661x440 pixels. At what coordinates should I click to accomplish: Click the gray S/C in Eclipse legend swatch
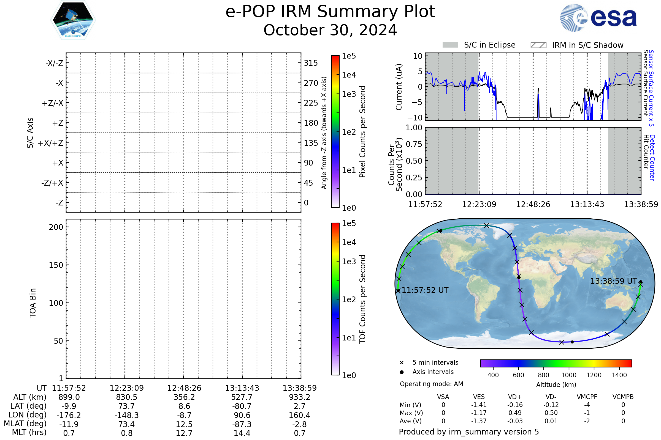tap(450, 45)
